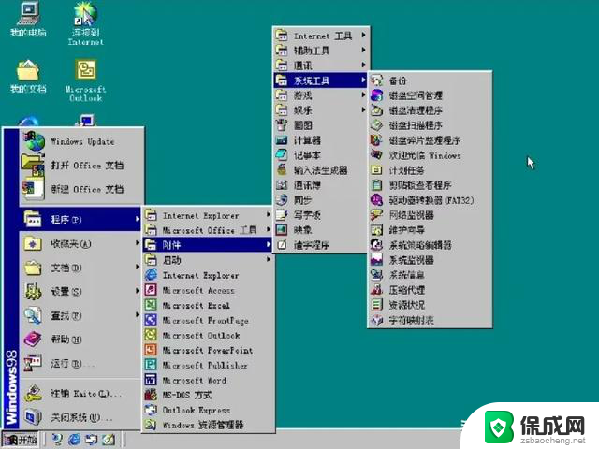Select 输入法生成器 in the Accessories menu
Image resolution: width=599 pixels, height=449 pixels.
320,170
